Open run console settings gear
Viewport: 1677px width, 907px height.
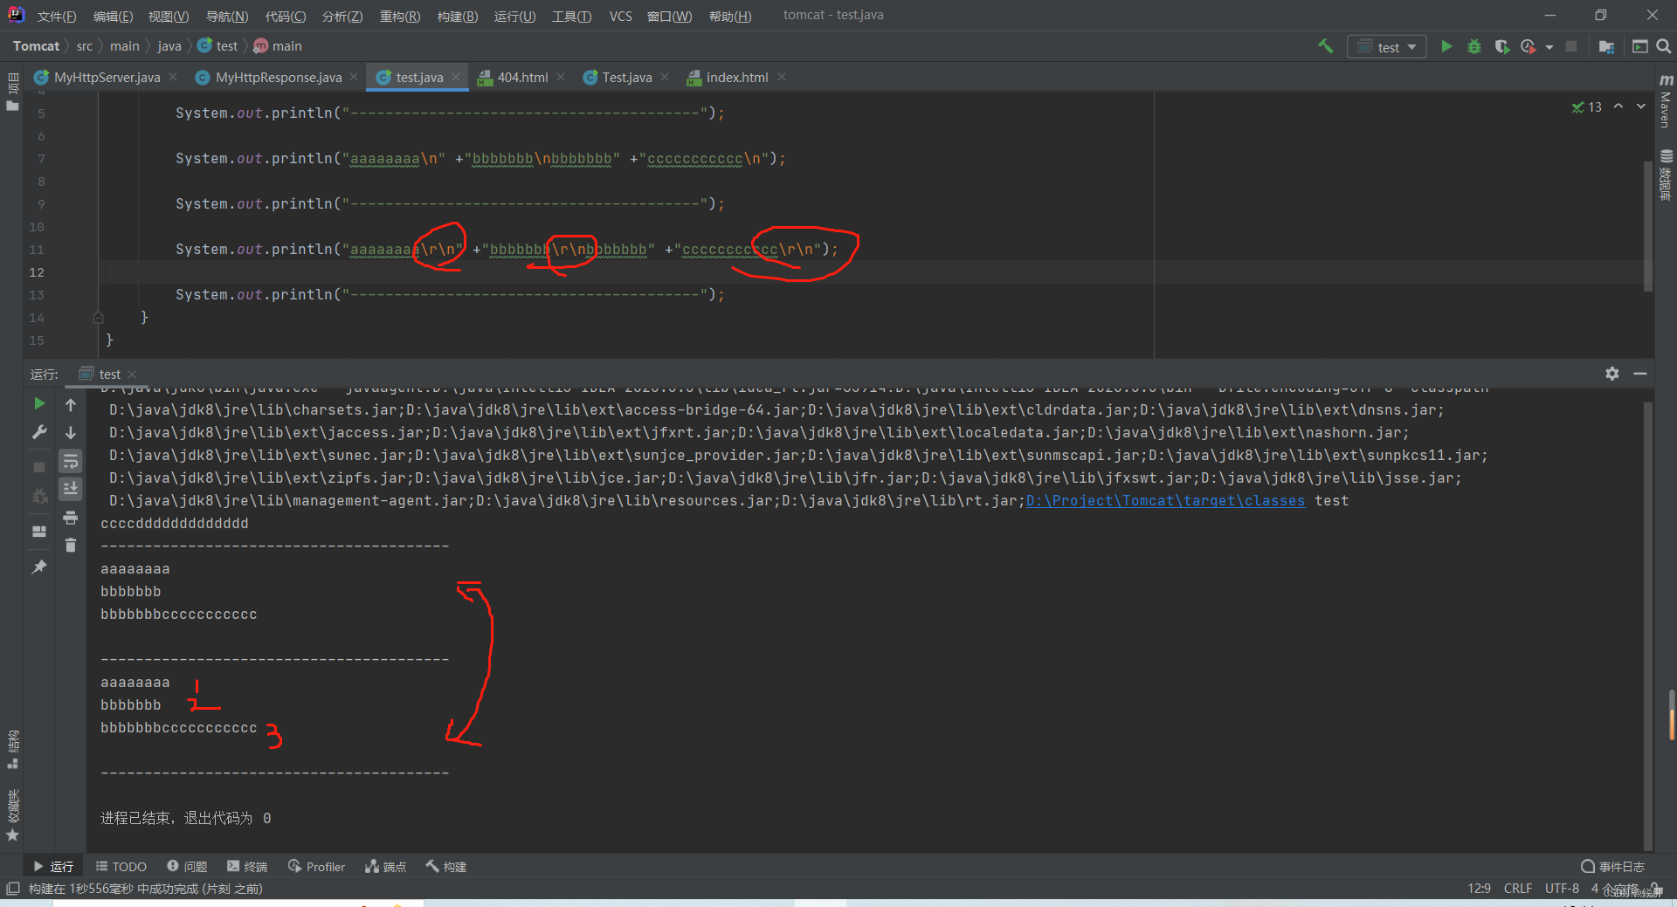click(1611, 374)
